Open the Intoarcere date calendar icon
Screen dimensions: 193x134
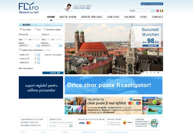coord(61,45)
